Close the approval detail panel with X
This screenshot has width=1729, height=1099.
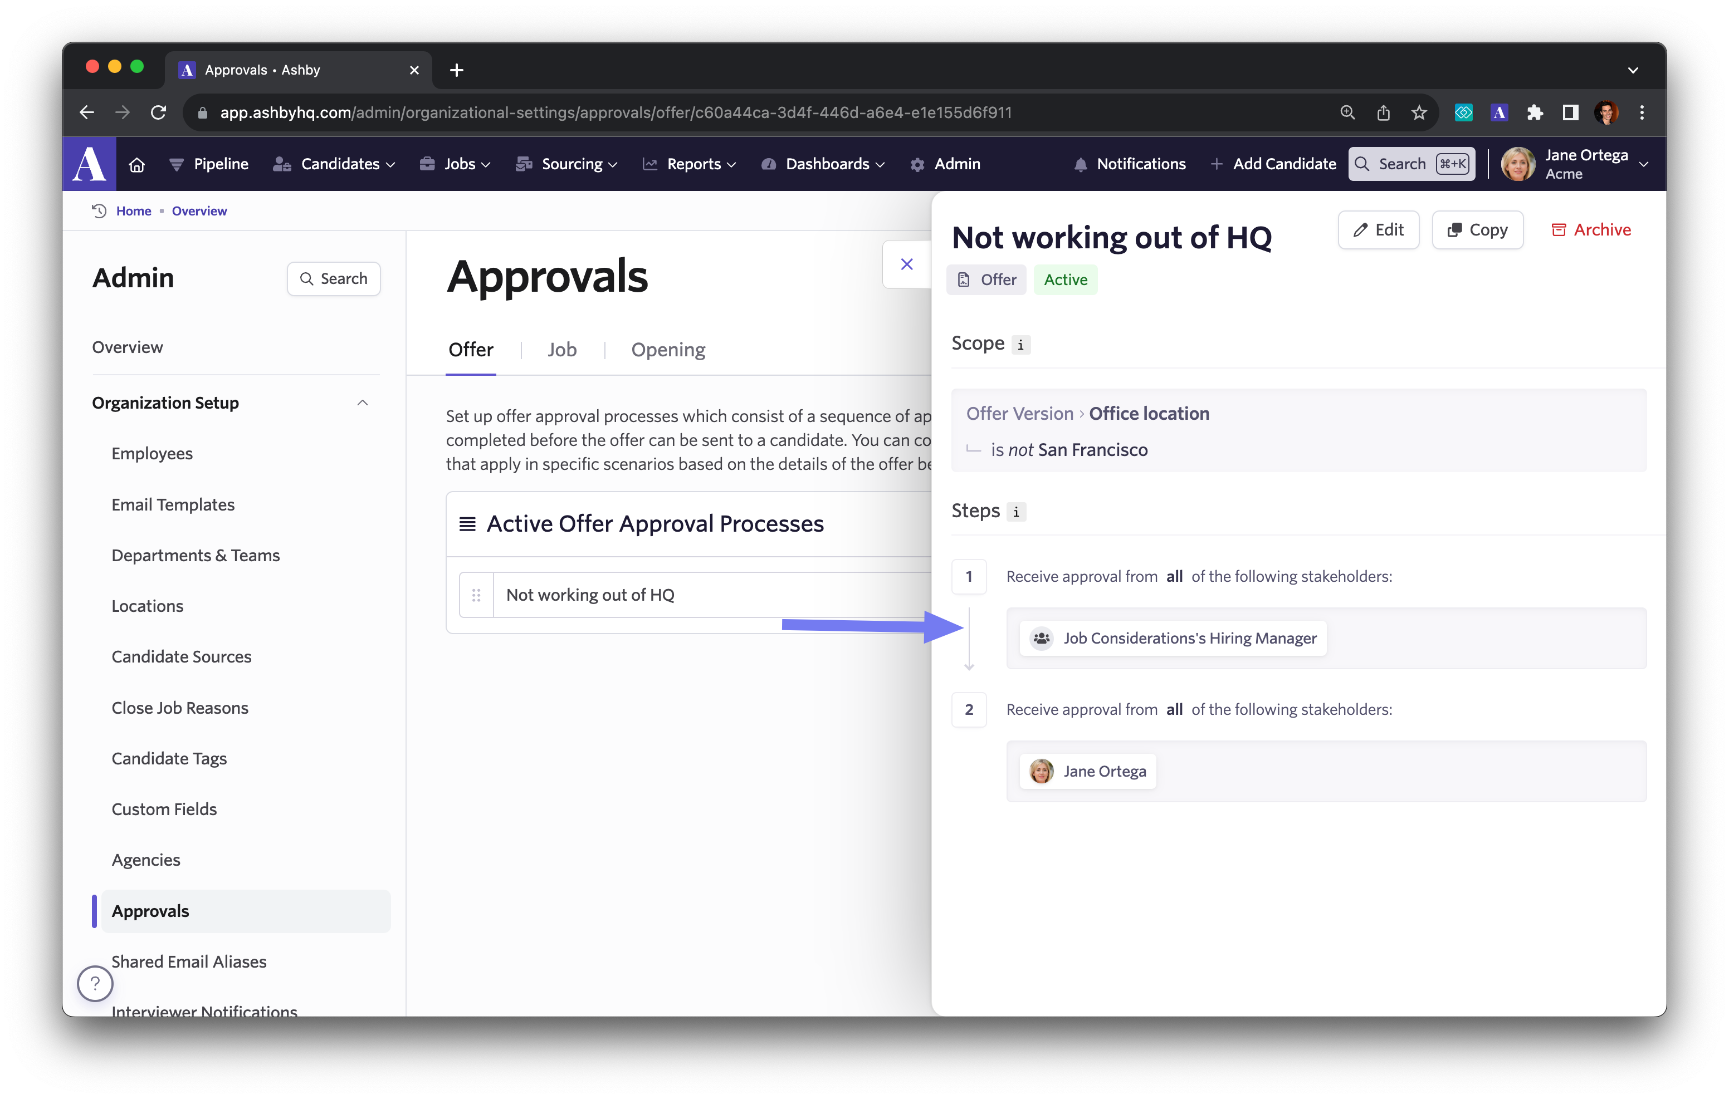click(906, 264)
